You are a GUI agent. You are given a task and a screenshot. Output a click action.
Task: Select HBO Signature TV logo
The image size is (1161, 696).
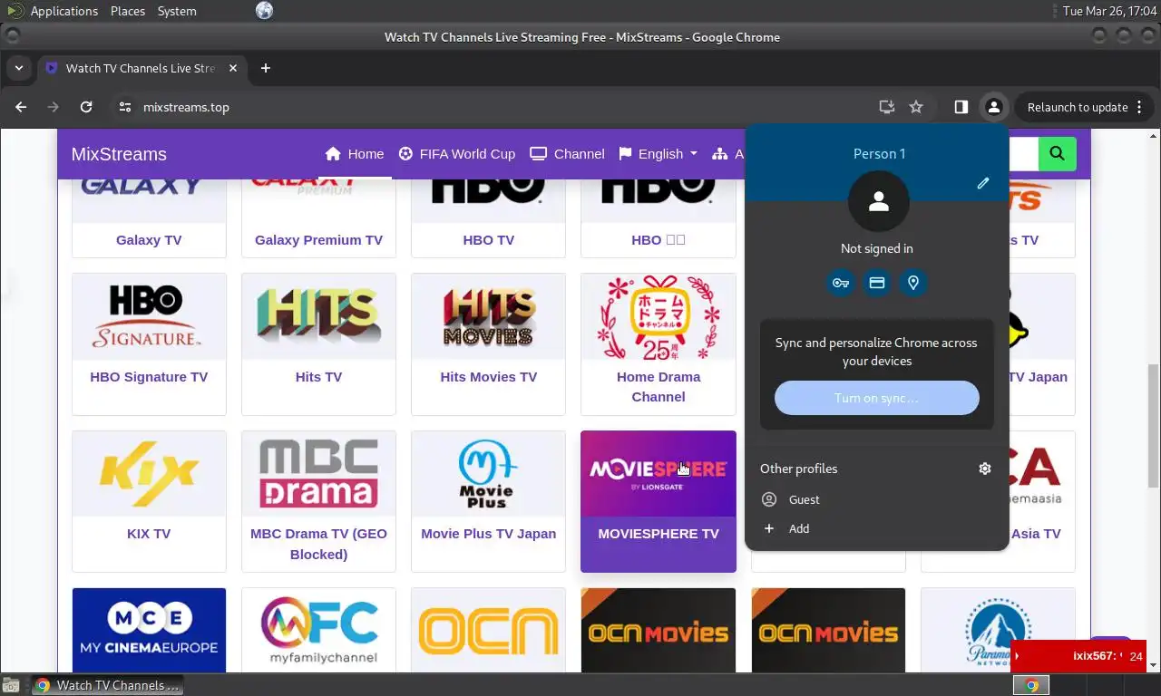[149, 316]
